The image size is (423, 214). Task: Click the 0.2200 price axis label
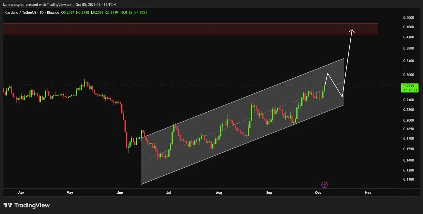tap(409, 110)
